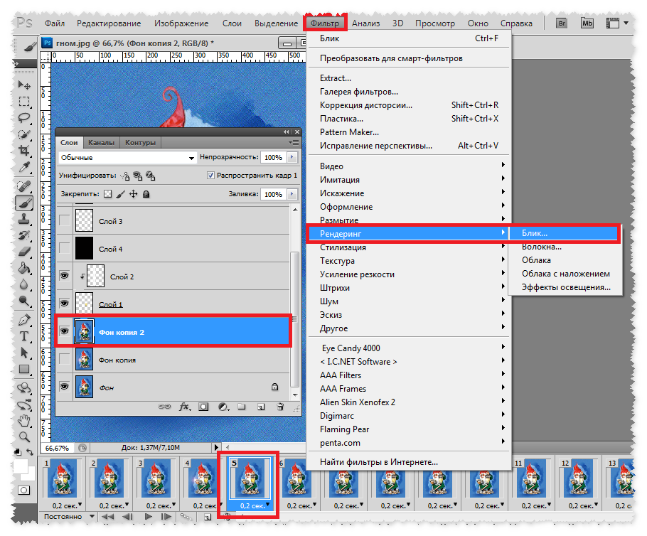Hide layer Фон копия 2
This screenshot has width=647, height=536.
pos(65,331)
